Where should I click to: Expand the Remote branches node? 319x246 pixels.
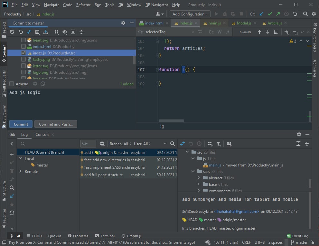20,172
